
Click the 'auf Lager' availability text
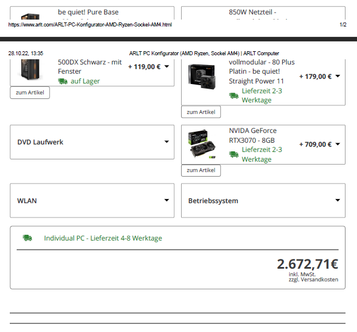pos(85,81)
